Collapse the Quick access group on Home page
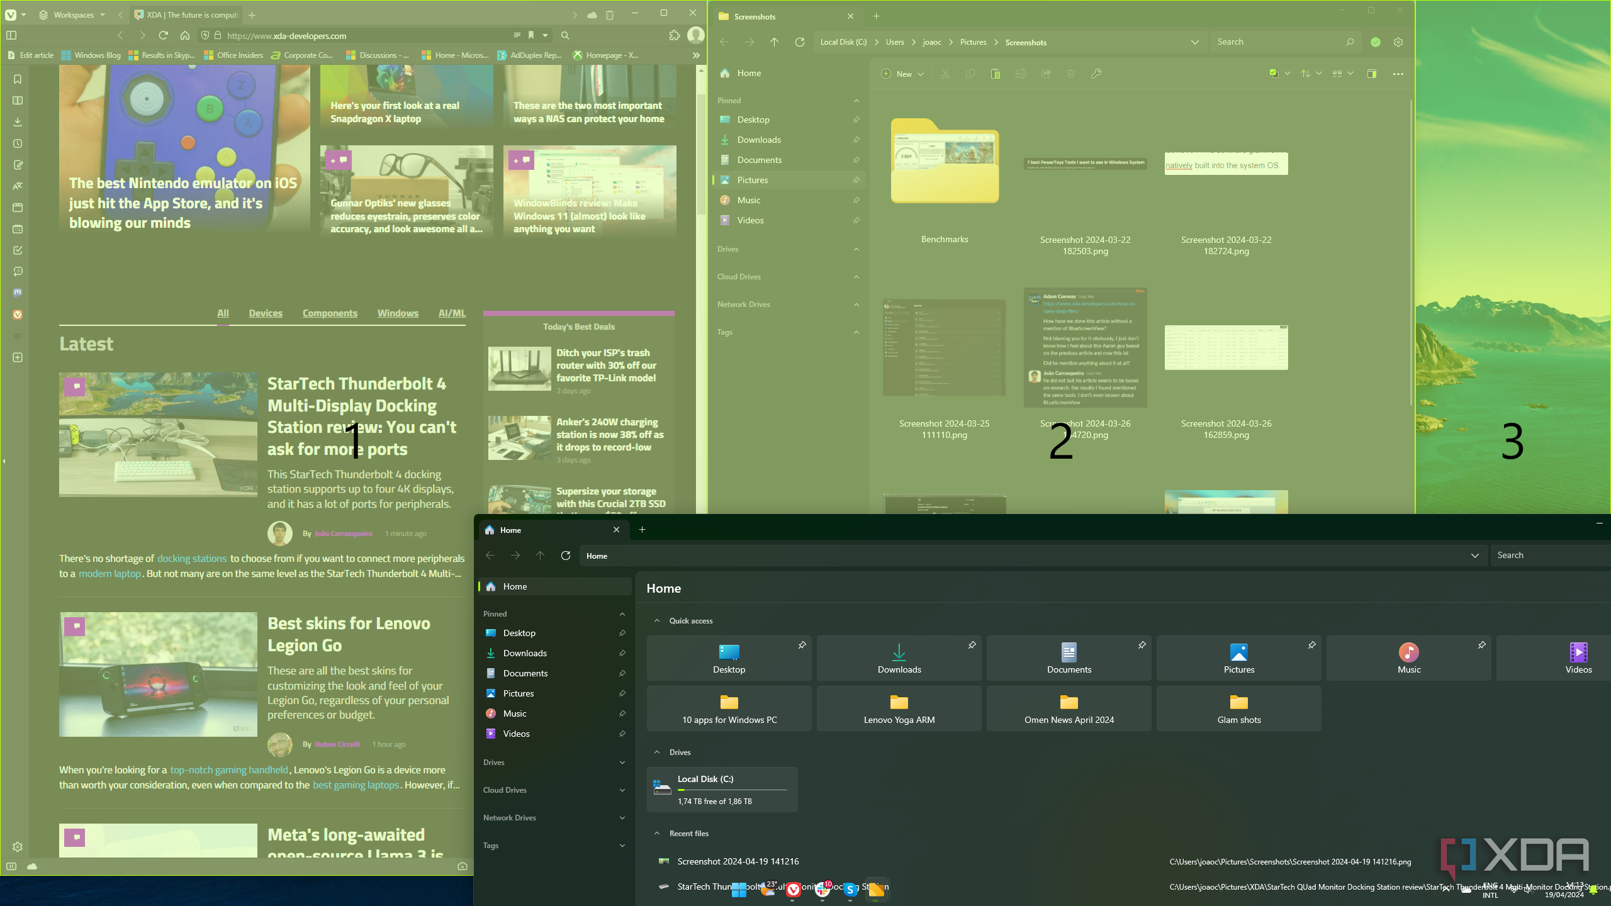The width and height of the screenshot is (1611, 906). pos(657,621)
